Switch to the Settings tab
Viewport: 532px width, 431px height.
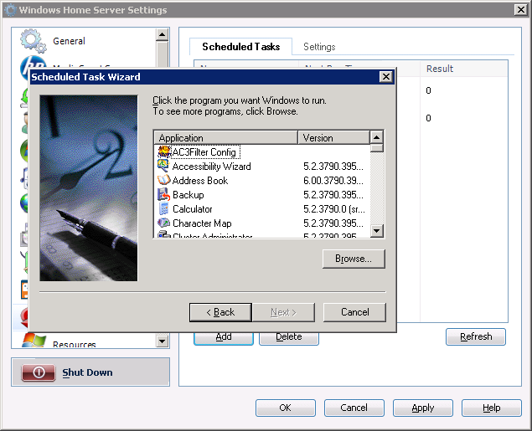point(319,47)
